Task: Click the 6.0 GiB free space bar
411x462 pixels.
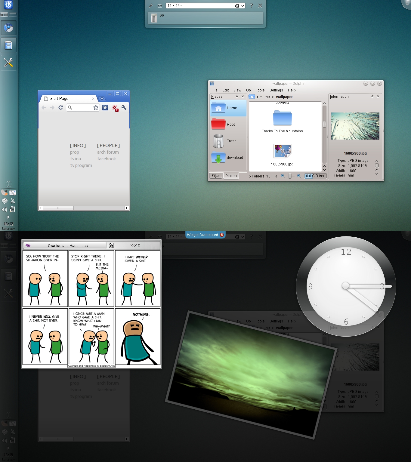Action: [316, 176]
